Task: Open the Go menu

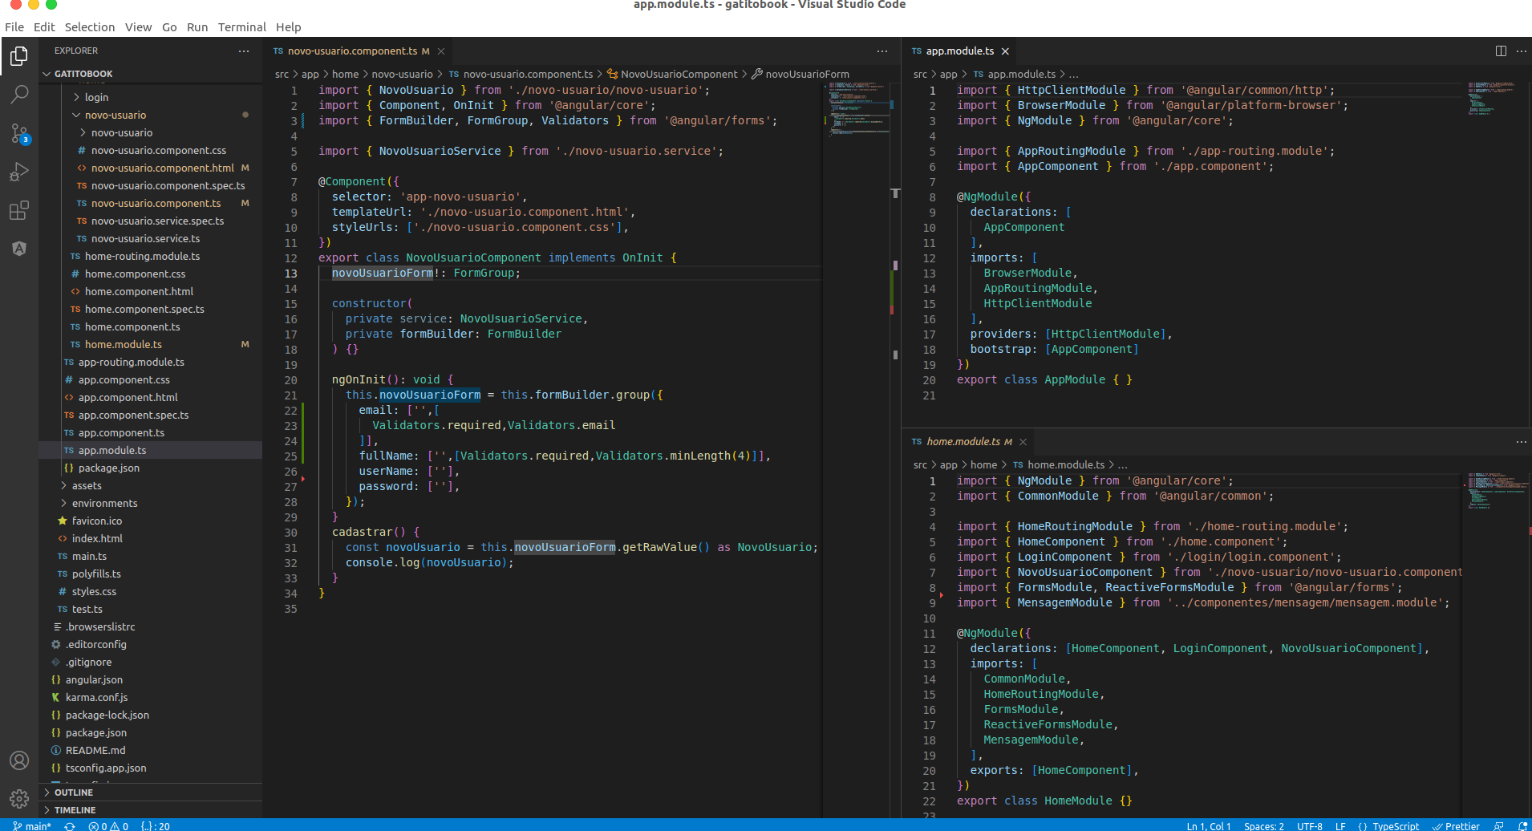Action: 169,26
